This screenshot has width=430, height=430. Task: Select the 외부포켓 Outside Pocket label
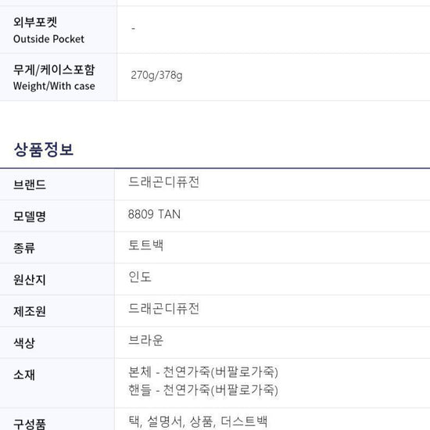48,30
